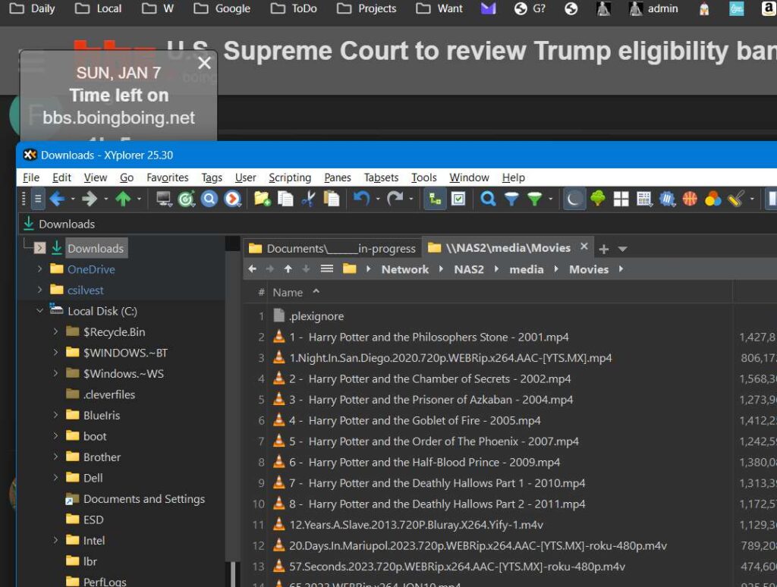Toggle the Show Tree toolbar button
777x587 pixels.
point(435,199)
